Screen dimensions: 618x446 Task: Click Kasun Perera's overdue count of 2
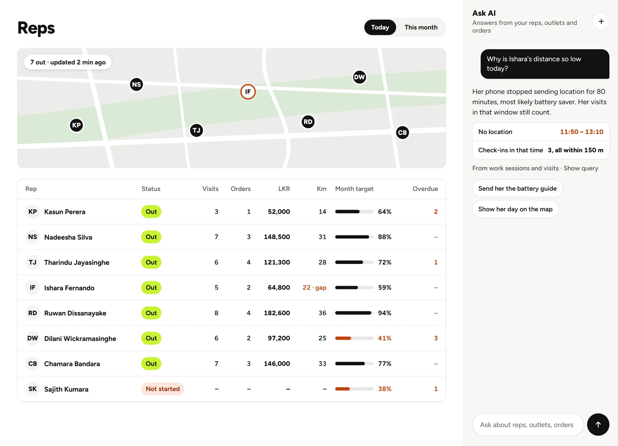pos(436,212)
